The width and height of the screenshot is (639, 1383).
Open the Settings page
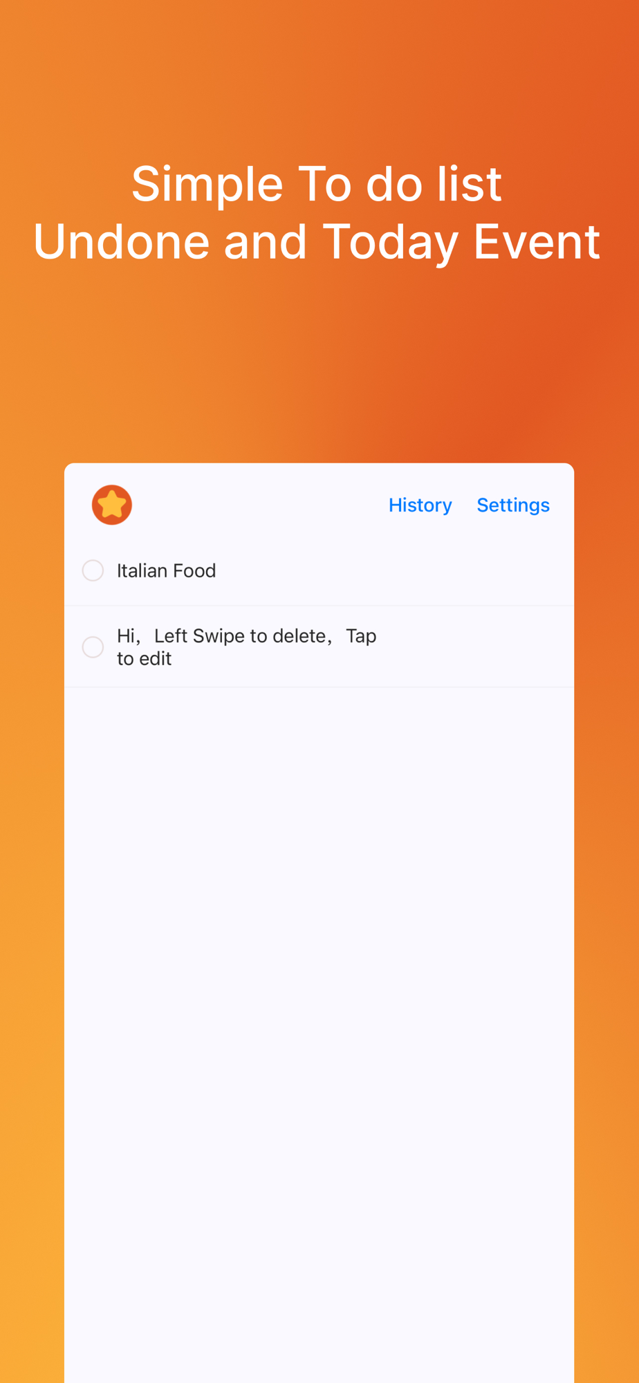tap(513, 505)
